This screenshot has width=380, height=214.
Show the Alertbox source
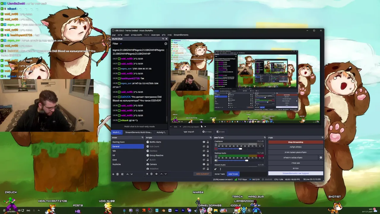point(204,151)
